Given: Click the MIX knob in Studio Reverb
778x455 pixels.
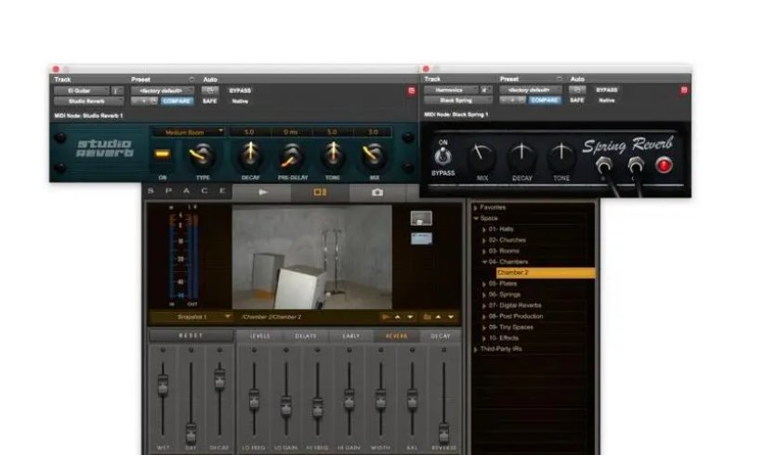Looking at the screenshot, I should (x=374, y=155).
